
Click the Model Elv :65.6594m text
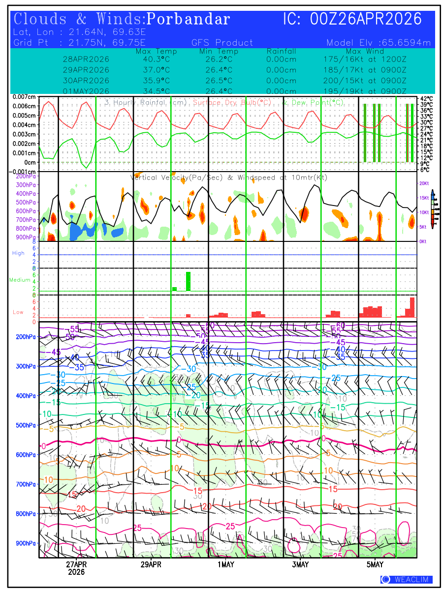tap(379, 43)
